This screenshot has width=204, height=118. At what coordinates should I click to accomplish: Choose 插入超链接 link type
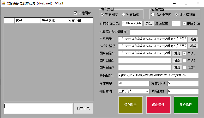pos(177,15)
